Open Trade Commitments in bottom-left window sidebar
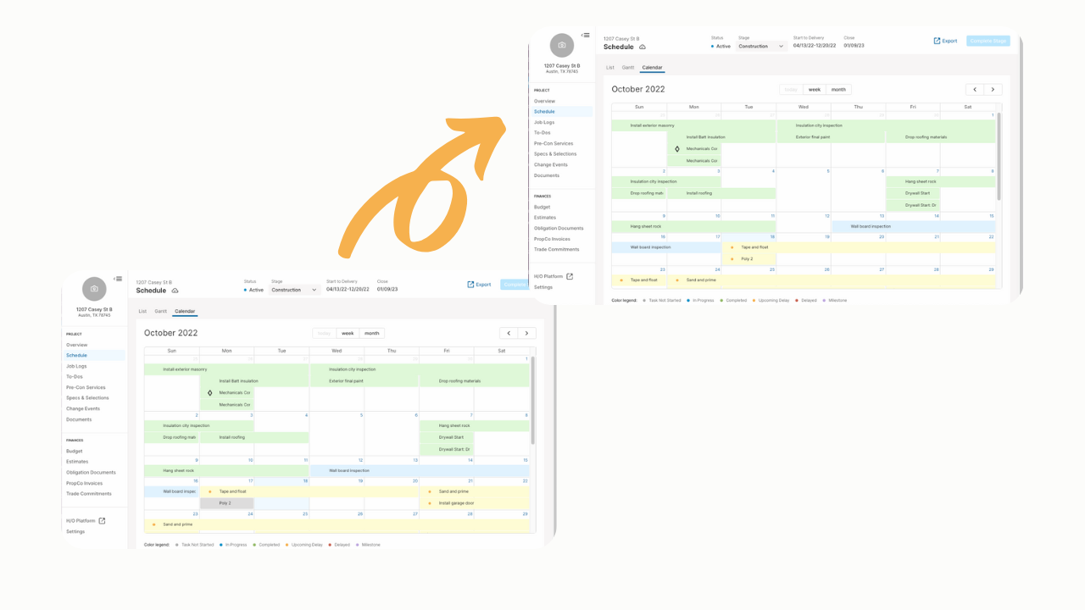Image resolution: width=1085 pixels, height=610 pixels. coord(89,493)
